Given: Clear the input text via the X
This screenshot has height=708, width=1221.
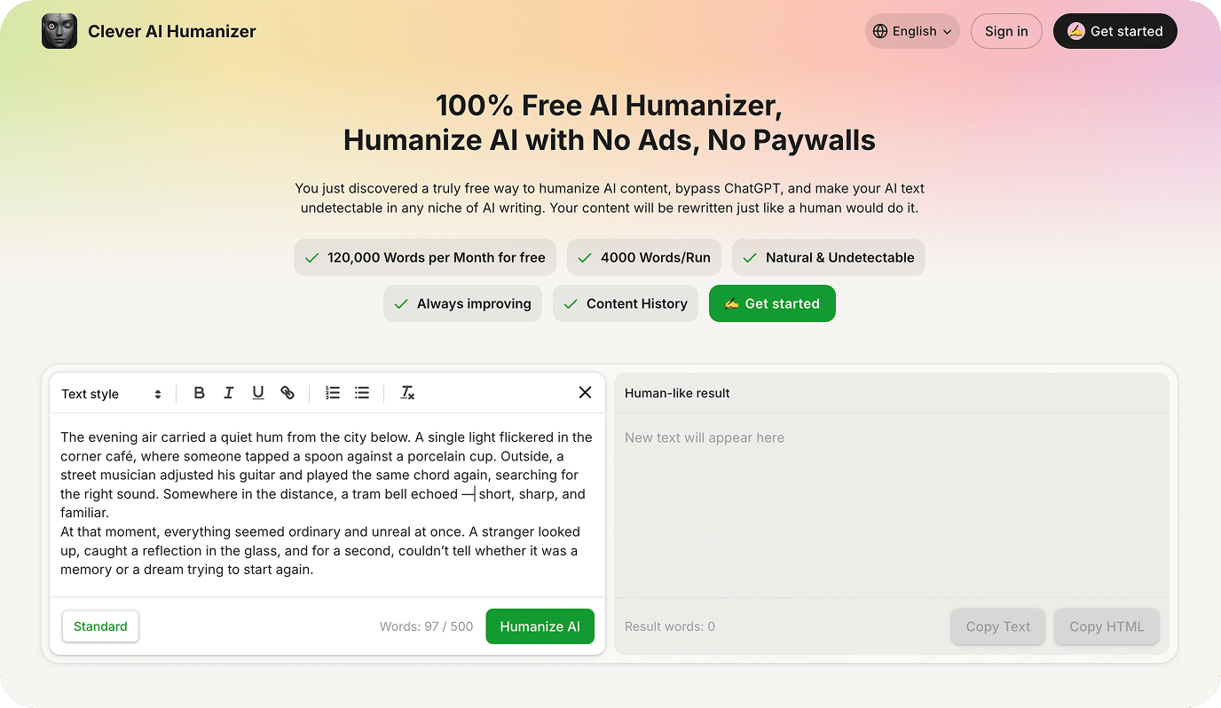Looking at the screenshot, I should tap(585, 392).
